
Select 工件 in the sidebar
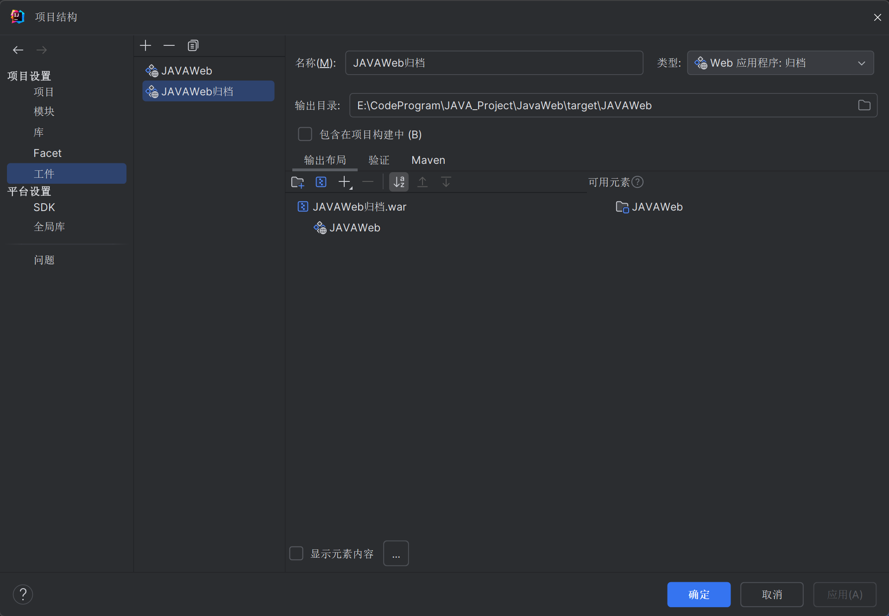[67, 174]
